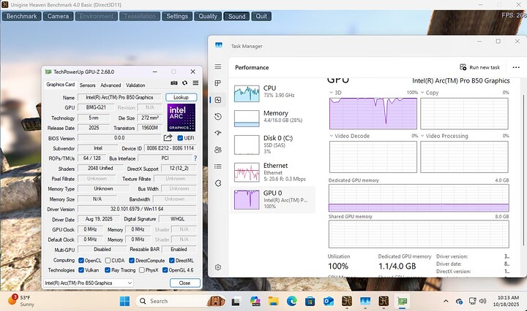Viewport: 527px width, 311px height.
Task: Click Run new task in Task Manager
Action: (480, 67)
